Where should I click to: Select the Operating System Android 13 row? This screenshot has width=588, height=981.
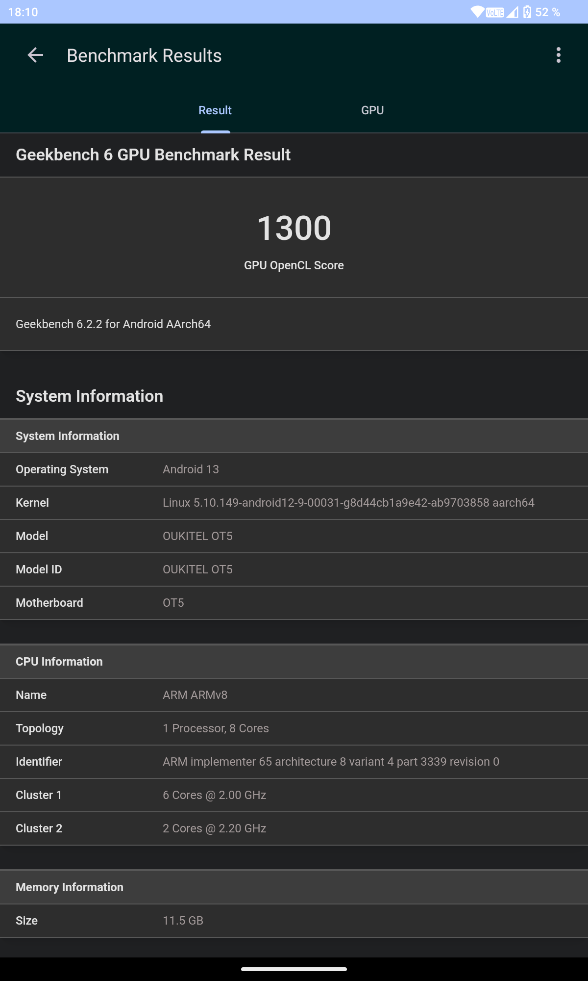tap(294, 469)
